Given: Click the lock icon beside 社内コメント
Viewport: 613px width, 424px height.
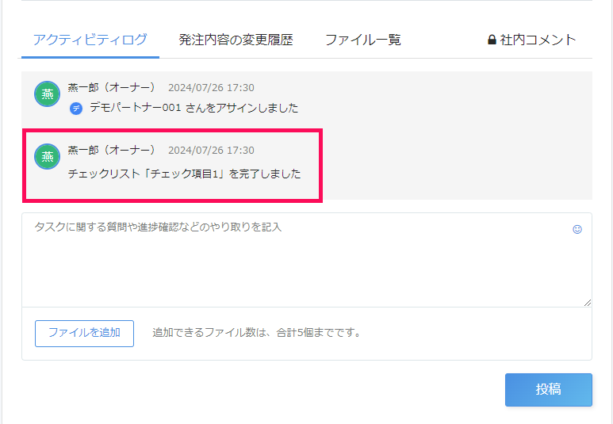Looking at the screenshot, I should (x=492, y=40).
